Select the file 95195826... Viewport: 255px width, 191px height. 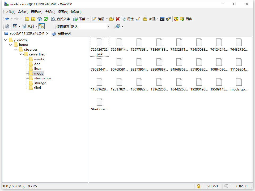point(199,65)
